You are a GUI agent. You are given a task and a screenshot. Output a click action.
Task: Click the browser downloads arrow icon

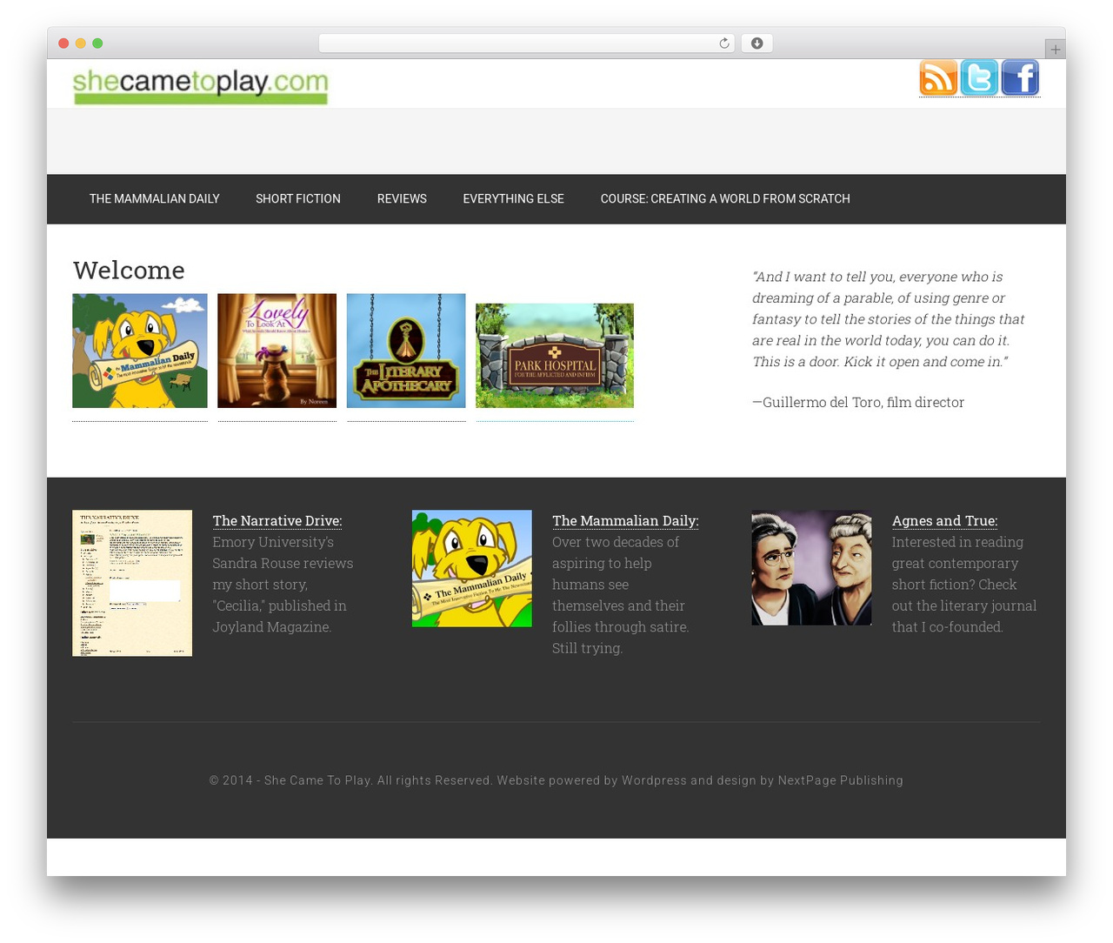point(756,43)
